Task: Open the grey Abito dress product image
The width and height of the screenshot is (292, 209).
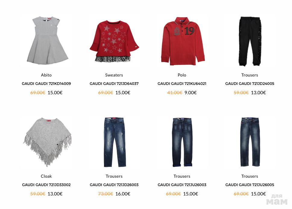Action: (x=47, y=40)
